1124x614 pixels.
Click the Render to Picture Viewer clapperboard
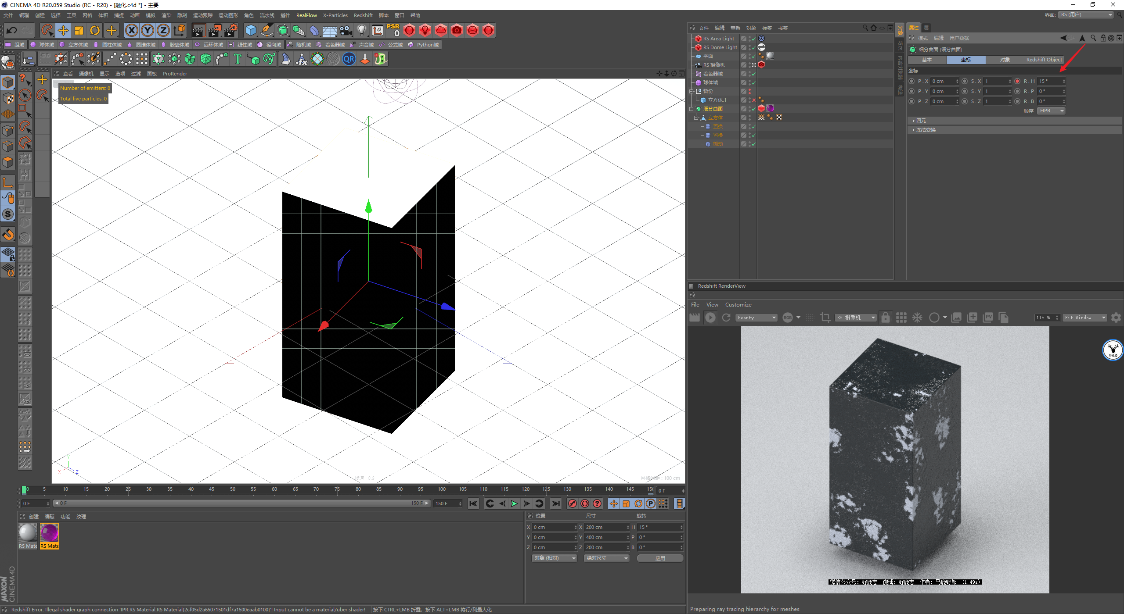[214, 30]
